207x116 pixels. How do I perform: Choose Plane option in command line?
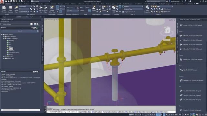click(105, 112)
